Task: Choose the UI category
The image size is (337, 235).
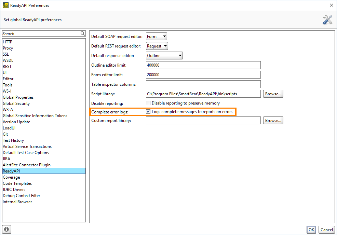Action: point(44,73)
